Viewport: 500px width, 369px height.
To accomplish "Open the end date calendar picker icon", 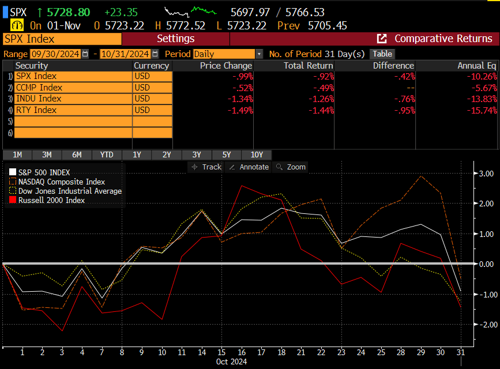I will coord(155,54).
